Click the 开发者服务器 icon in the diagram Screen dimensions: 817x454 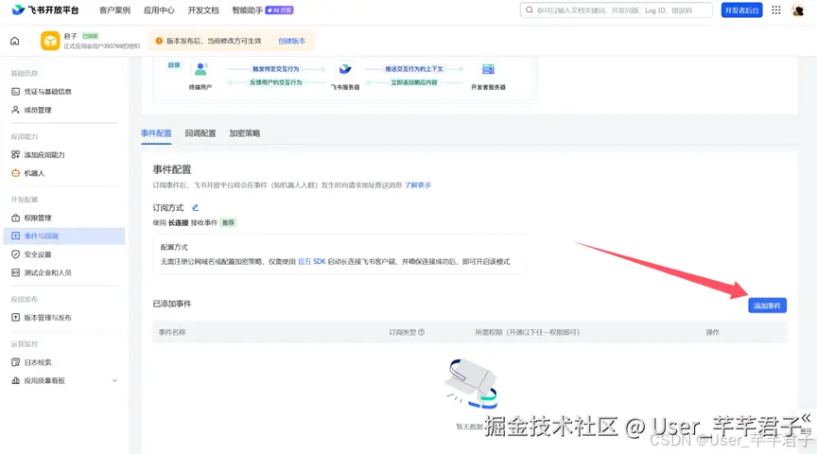click(x=488, y=69)
